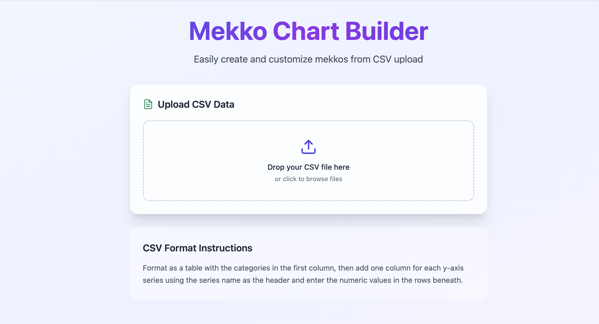Select the file icon beside Upload CSV Data
Screen dimensions: 599x324
148,104
